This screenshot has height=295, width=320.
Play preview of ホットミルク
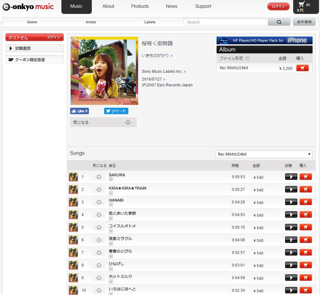291,278
